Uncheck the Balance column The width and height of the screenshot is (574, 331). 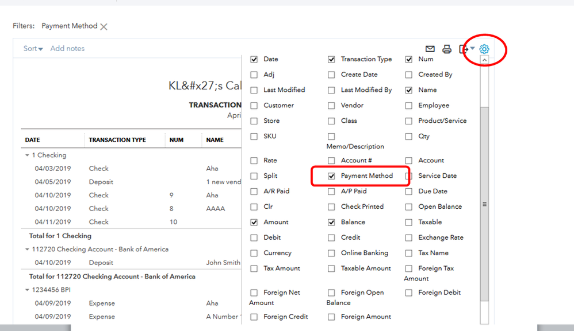pyautogui.click(x=331, y=222)
